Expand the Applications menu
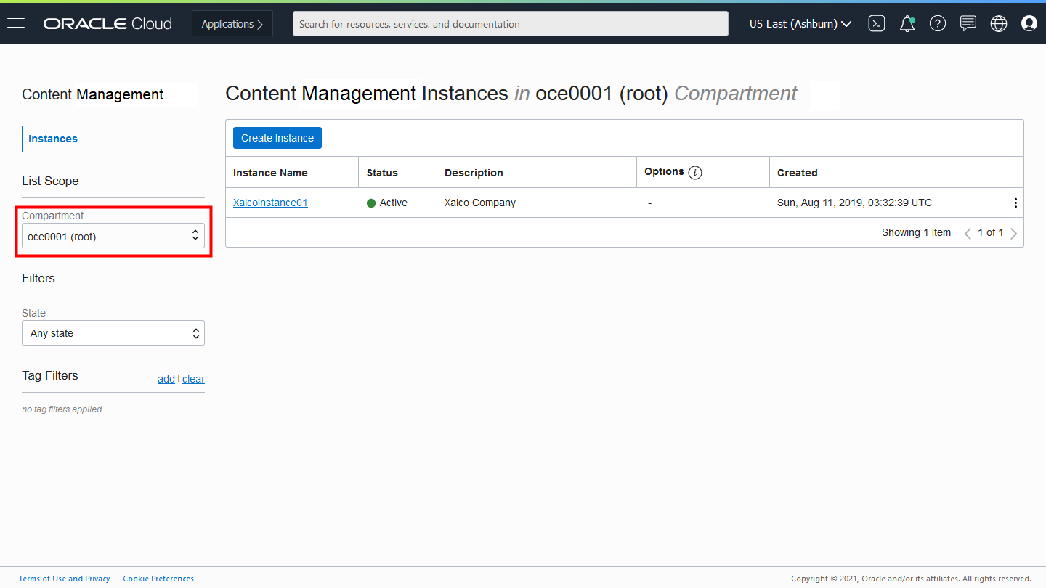 (232, 24)
